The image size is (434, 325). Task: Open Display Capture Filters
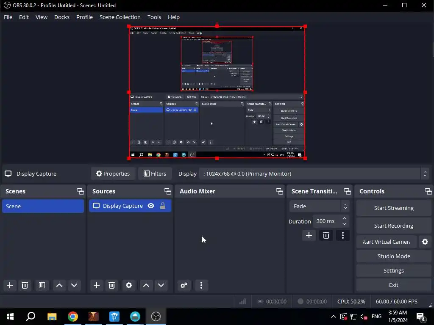click(155, 174)
